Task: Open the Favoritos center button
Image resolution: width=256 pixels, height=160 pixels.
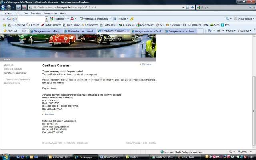Action: [10, 31]
